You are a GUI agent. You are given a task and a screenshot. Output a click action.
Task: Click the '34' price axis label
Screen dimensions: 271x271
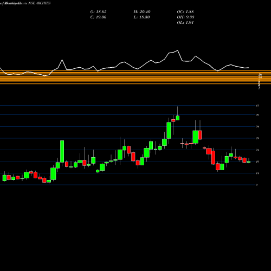(257, 127)
